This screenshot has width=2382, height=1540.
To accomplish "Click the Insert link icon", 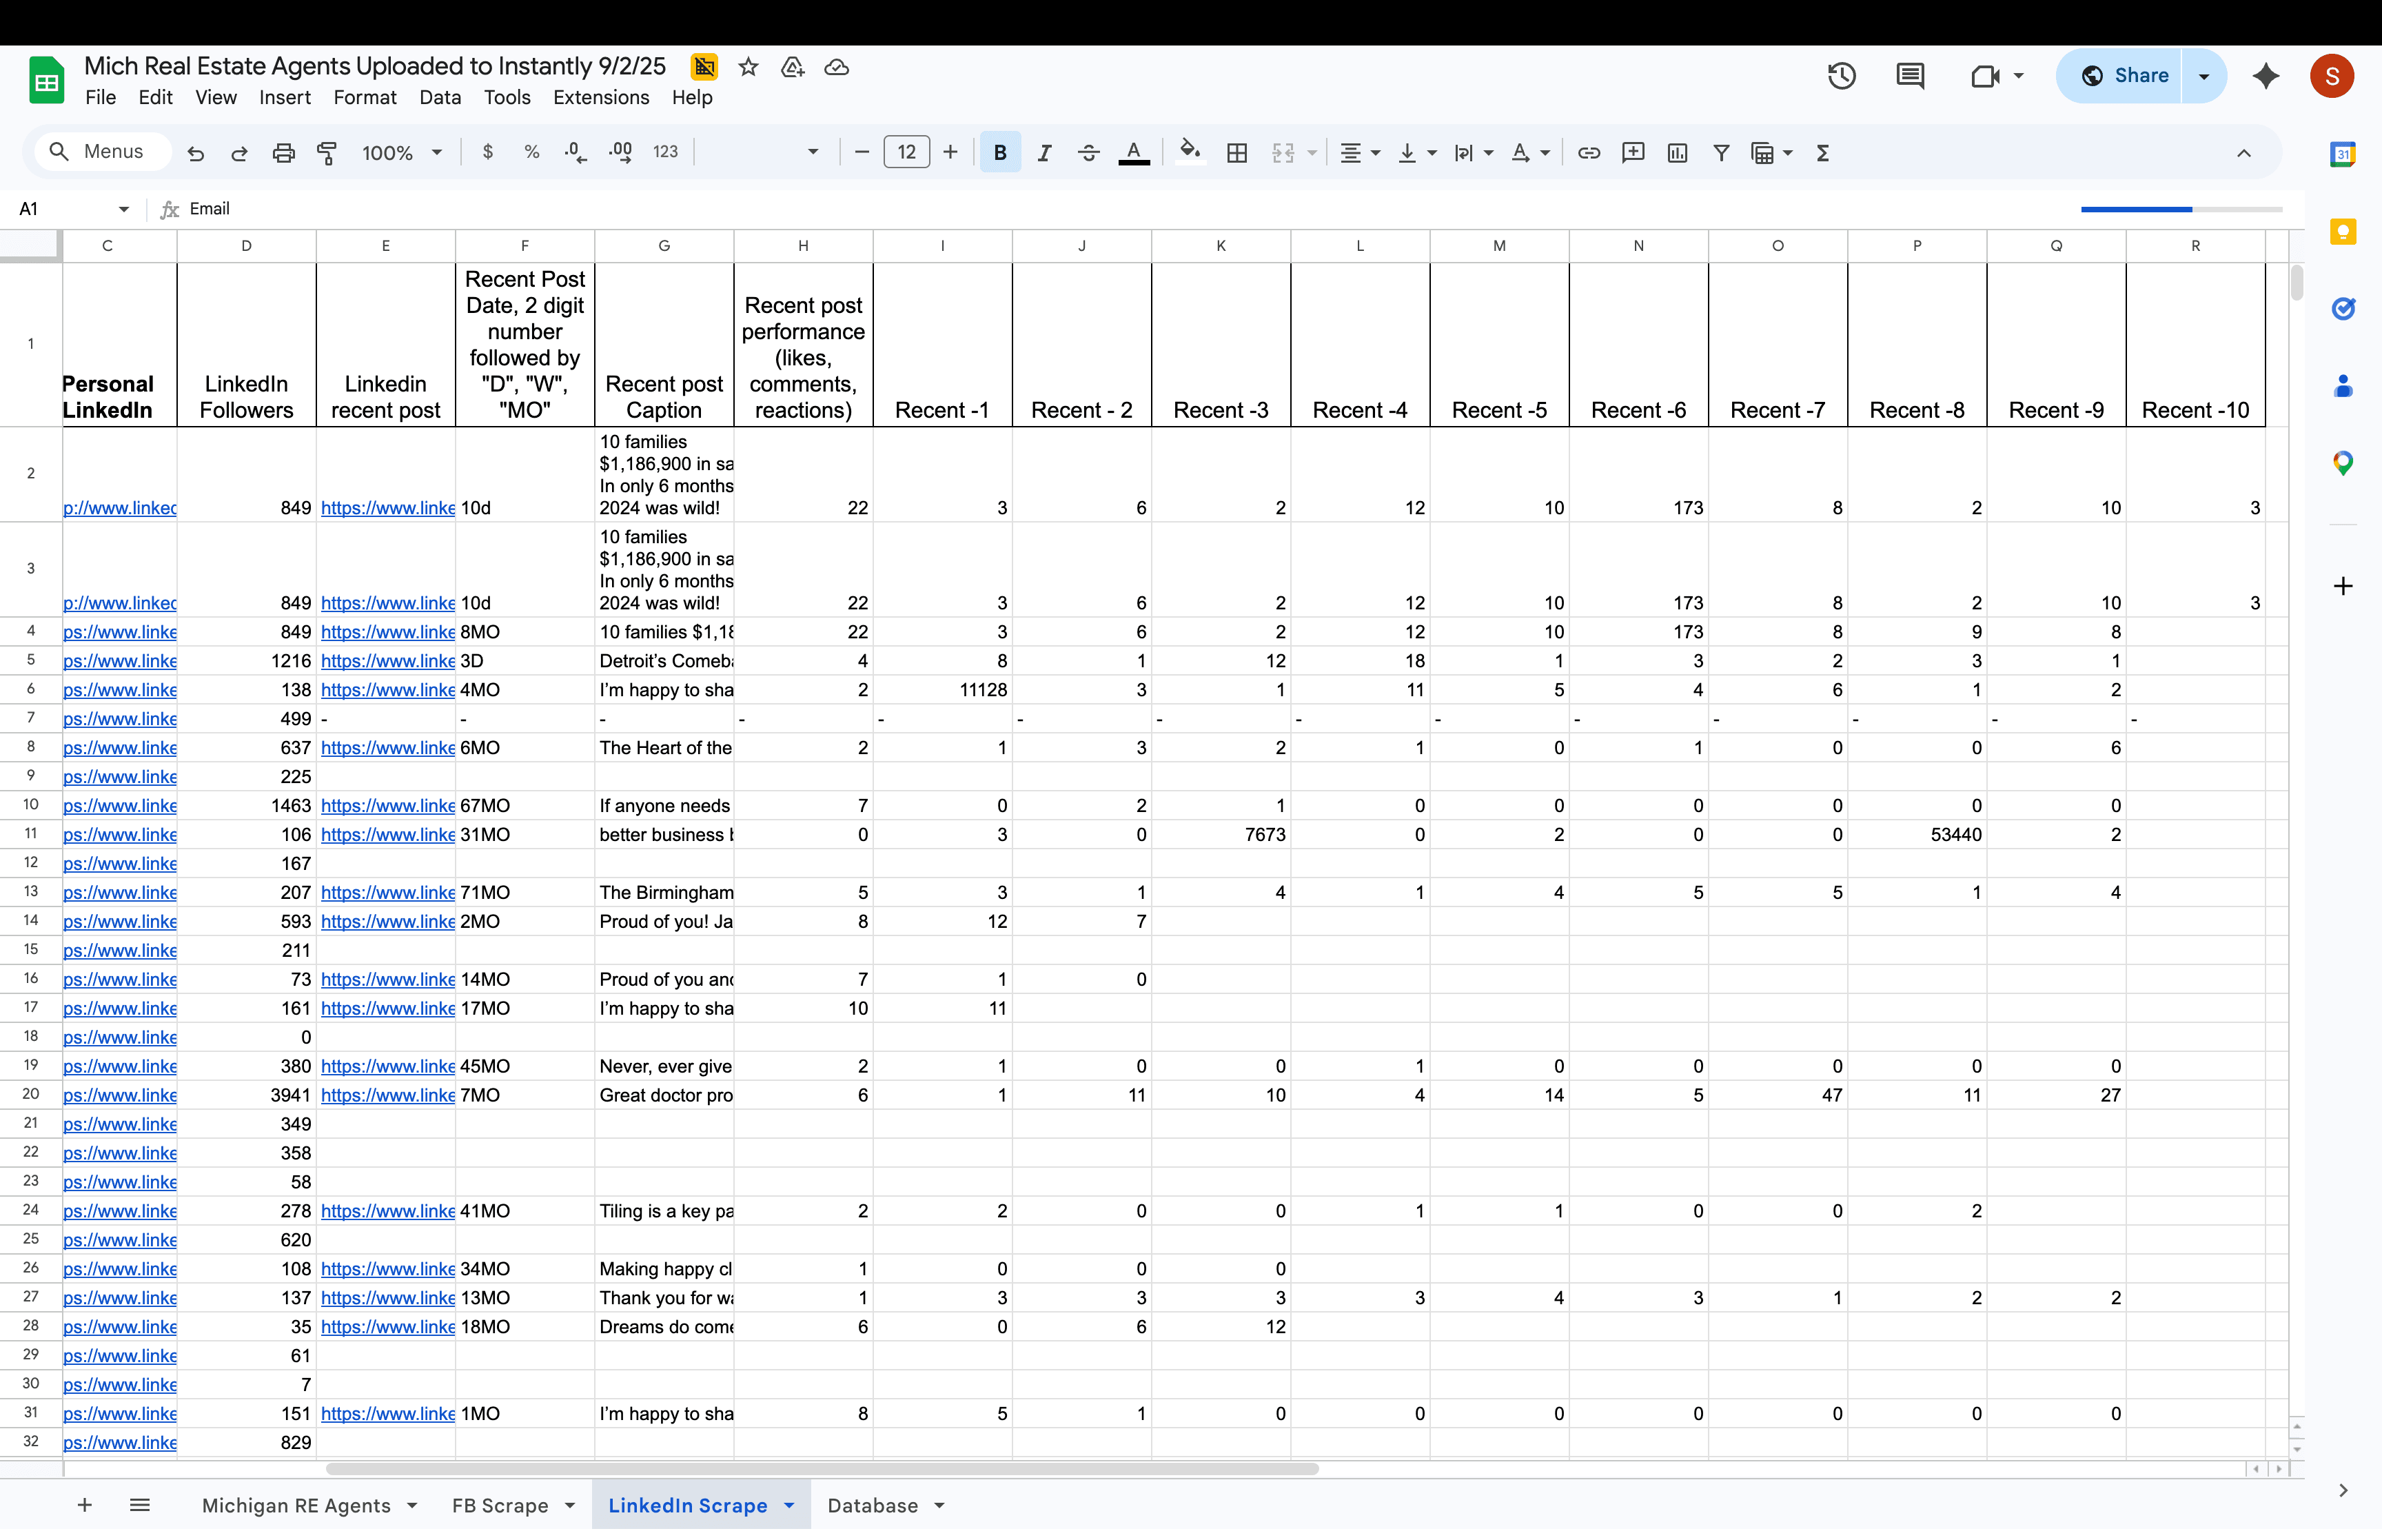I will click(x=1588, y=152).
